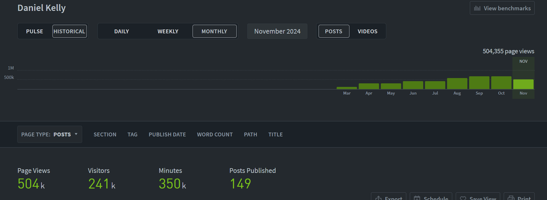Click the Aug bar in the chart

pos(457,84)
